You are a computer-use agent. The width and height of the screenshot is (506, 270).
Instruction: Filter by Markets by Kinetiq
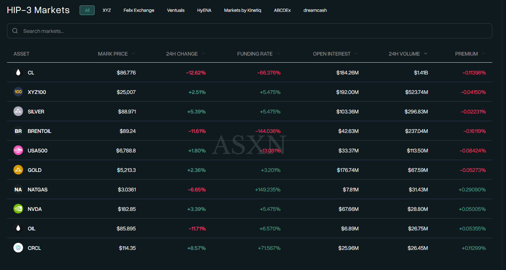[x=242, y=10]
